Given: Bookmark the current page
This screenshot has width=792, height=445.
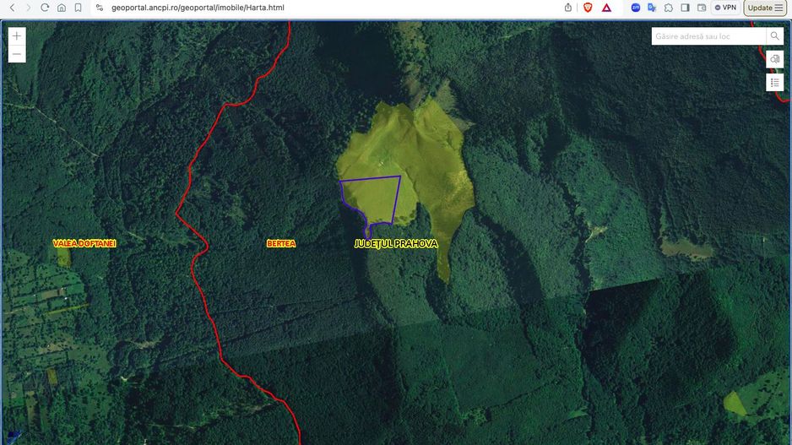Looking at the screenshot, I should [x=79, y=8].
